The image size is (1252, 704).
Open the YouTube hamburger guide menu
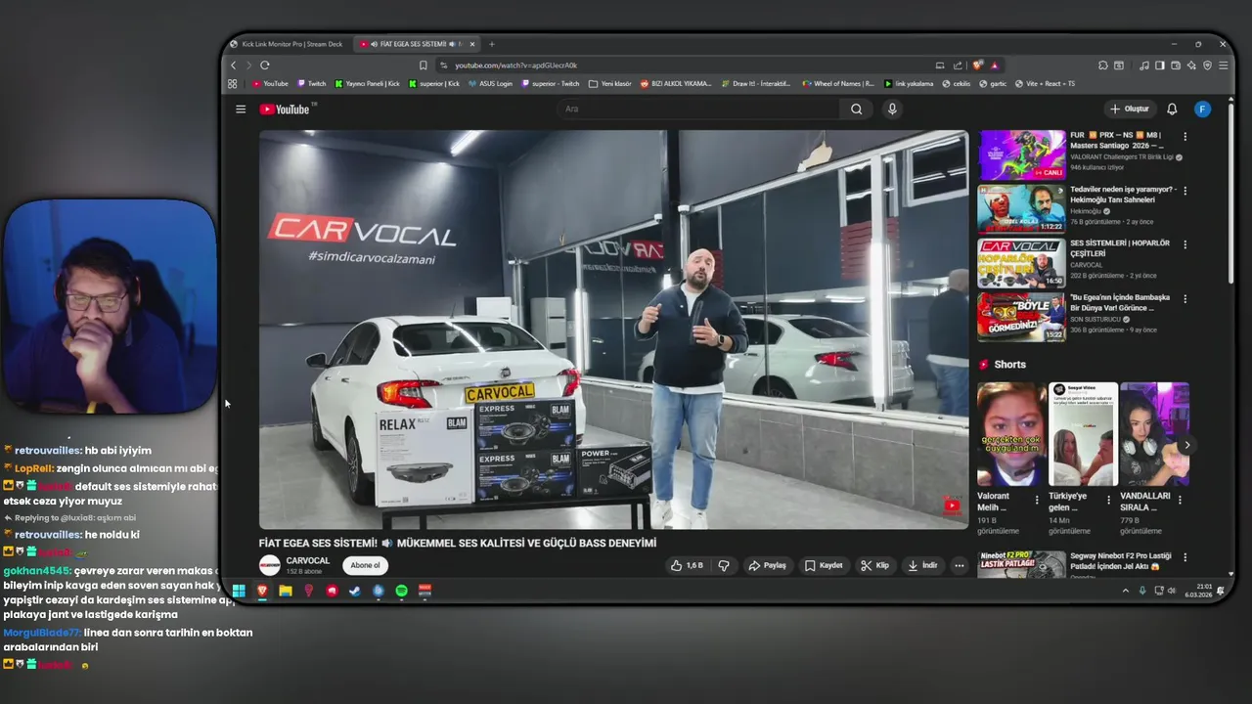(x=241, y=109)
